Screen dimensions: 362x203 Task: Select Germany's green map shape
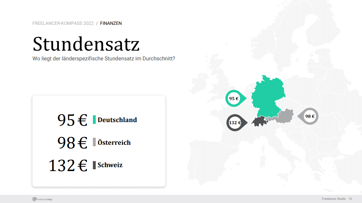tap(268, 97)
